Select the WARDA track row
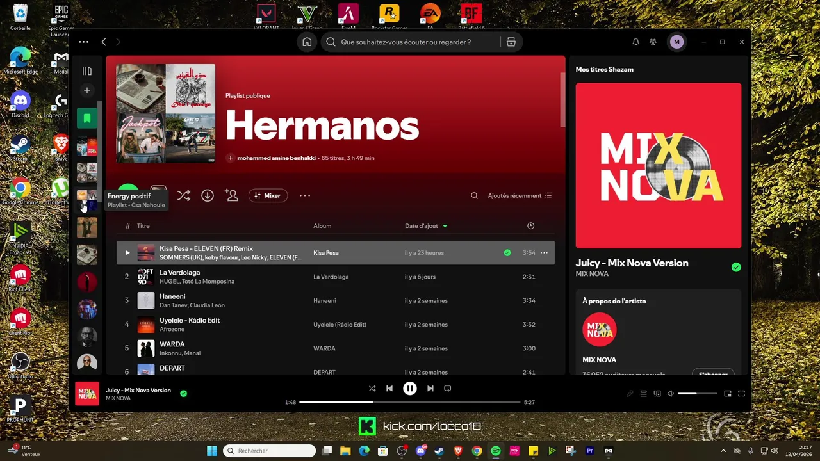 [336, 348]
